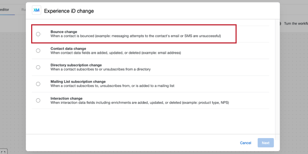Viewport: 308px width, 154px height.
Task: Click the Contact data change title text
Action: click(68, 49)
